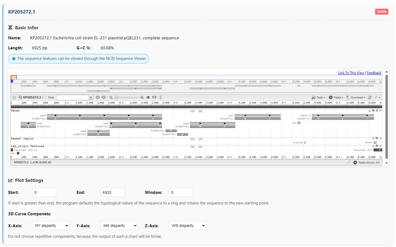Uncheck NCBI Sequence Viewer checkbox
The width and height of the screenshot is (396, 247).
pos(14,59)
